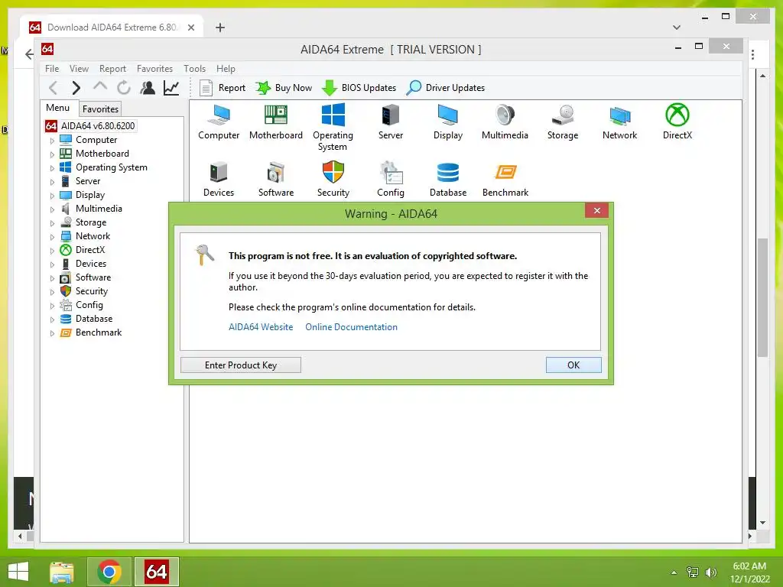Select Config in the sidebar tree

tap(89, 305)
